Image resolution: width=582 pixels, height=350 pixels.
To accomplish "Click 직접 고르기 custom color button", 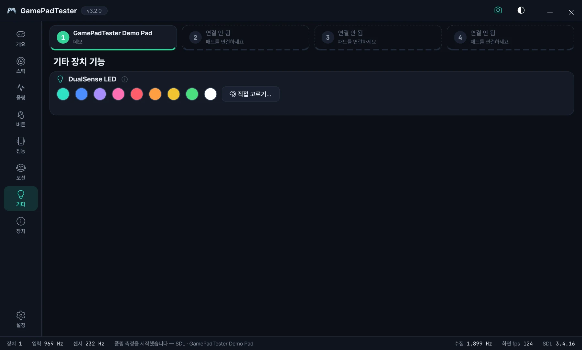I will [251, 94].
